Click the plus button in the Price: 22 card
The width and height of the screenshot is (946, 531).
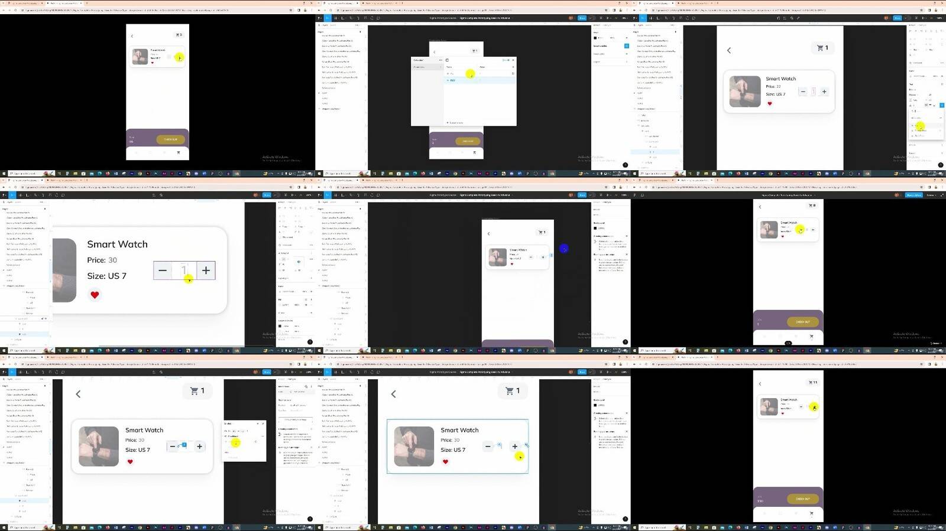click(824, 92)
